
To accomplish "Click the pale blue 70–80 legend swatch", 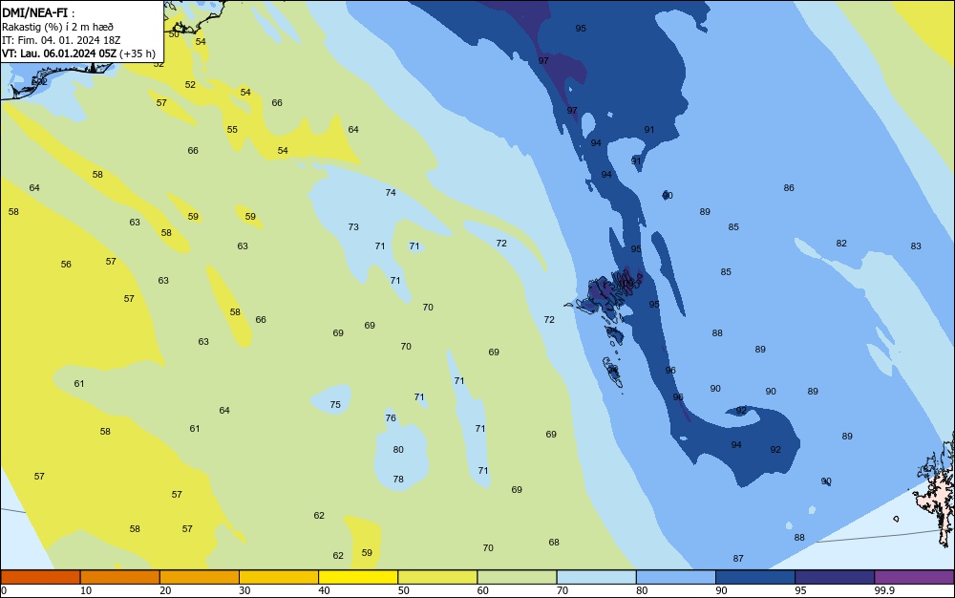I will point(596,577).
